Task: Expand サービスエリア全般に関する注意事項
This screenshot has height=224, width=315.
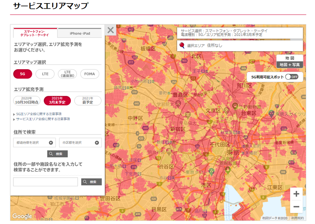Action: tap(43, 119)
